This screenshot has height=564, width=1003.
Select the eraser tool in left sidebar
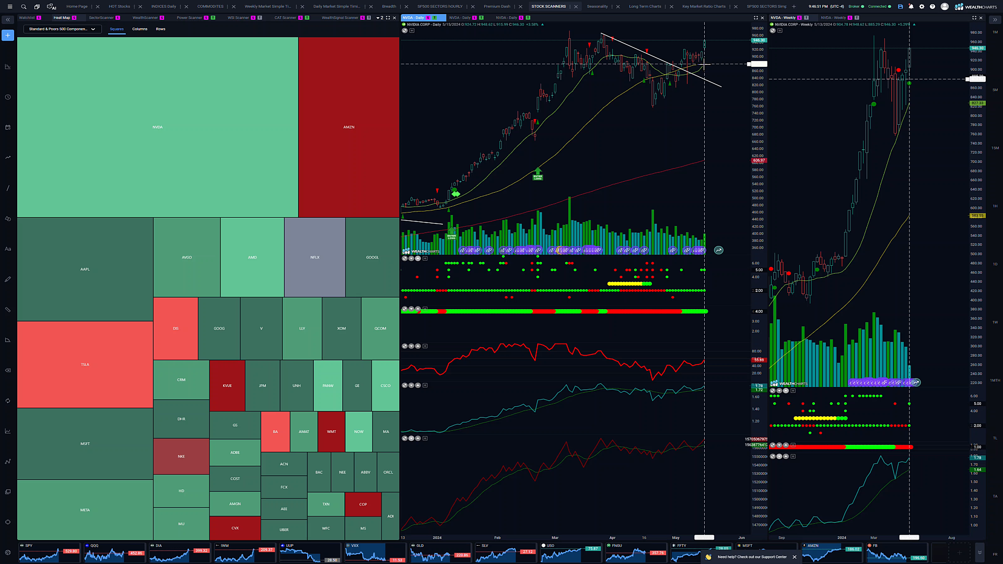[x=8, y=370]
